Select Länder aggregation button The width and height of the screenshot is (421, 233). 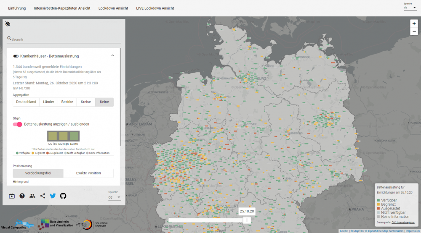coord(48,102)
